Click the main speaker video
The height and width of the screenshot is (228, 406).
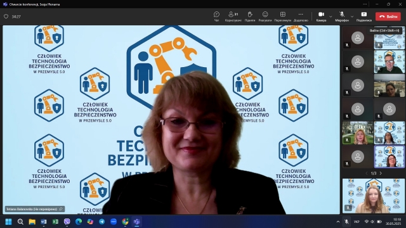coord(171,120)
